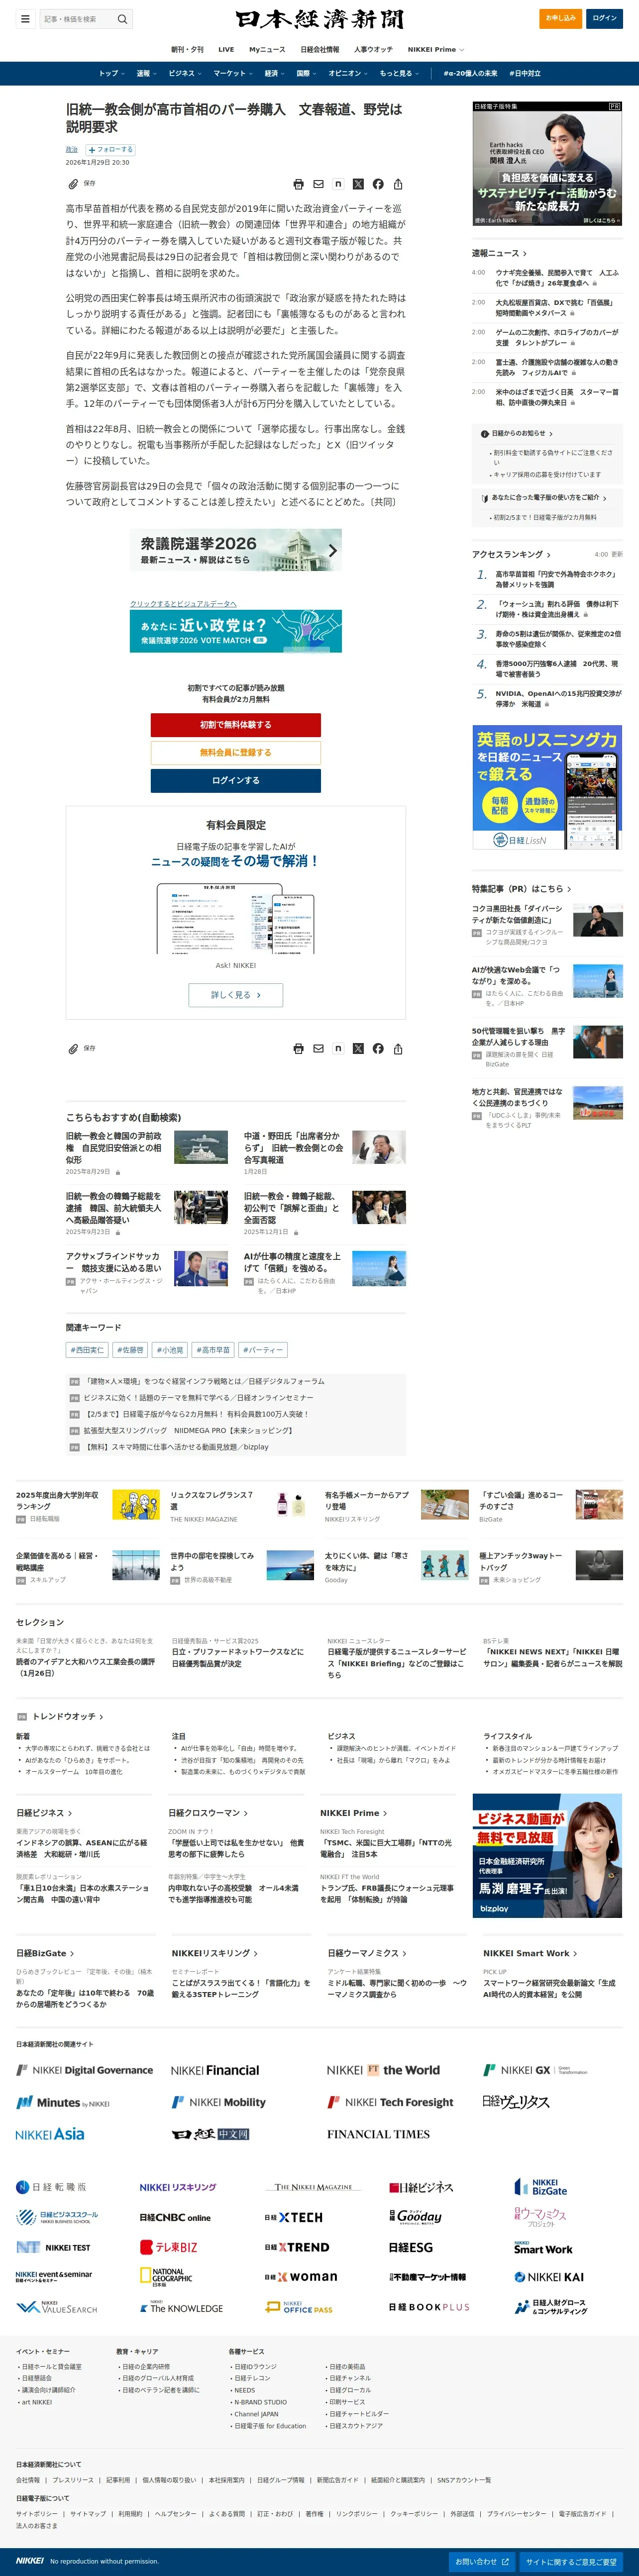
Task: Share by email using bottom envelope icon
Action: [318, 1049]
